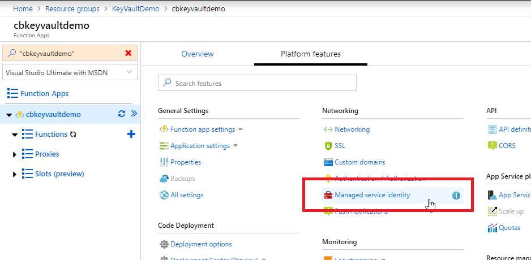Go to Resource groups breadcrumb
The height and width of the screenshot is (260, 531).
(x=72, y=9)
